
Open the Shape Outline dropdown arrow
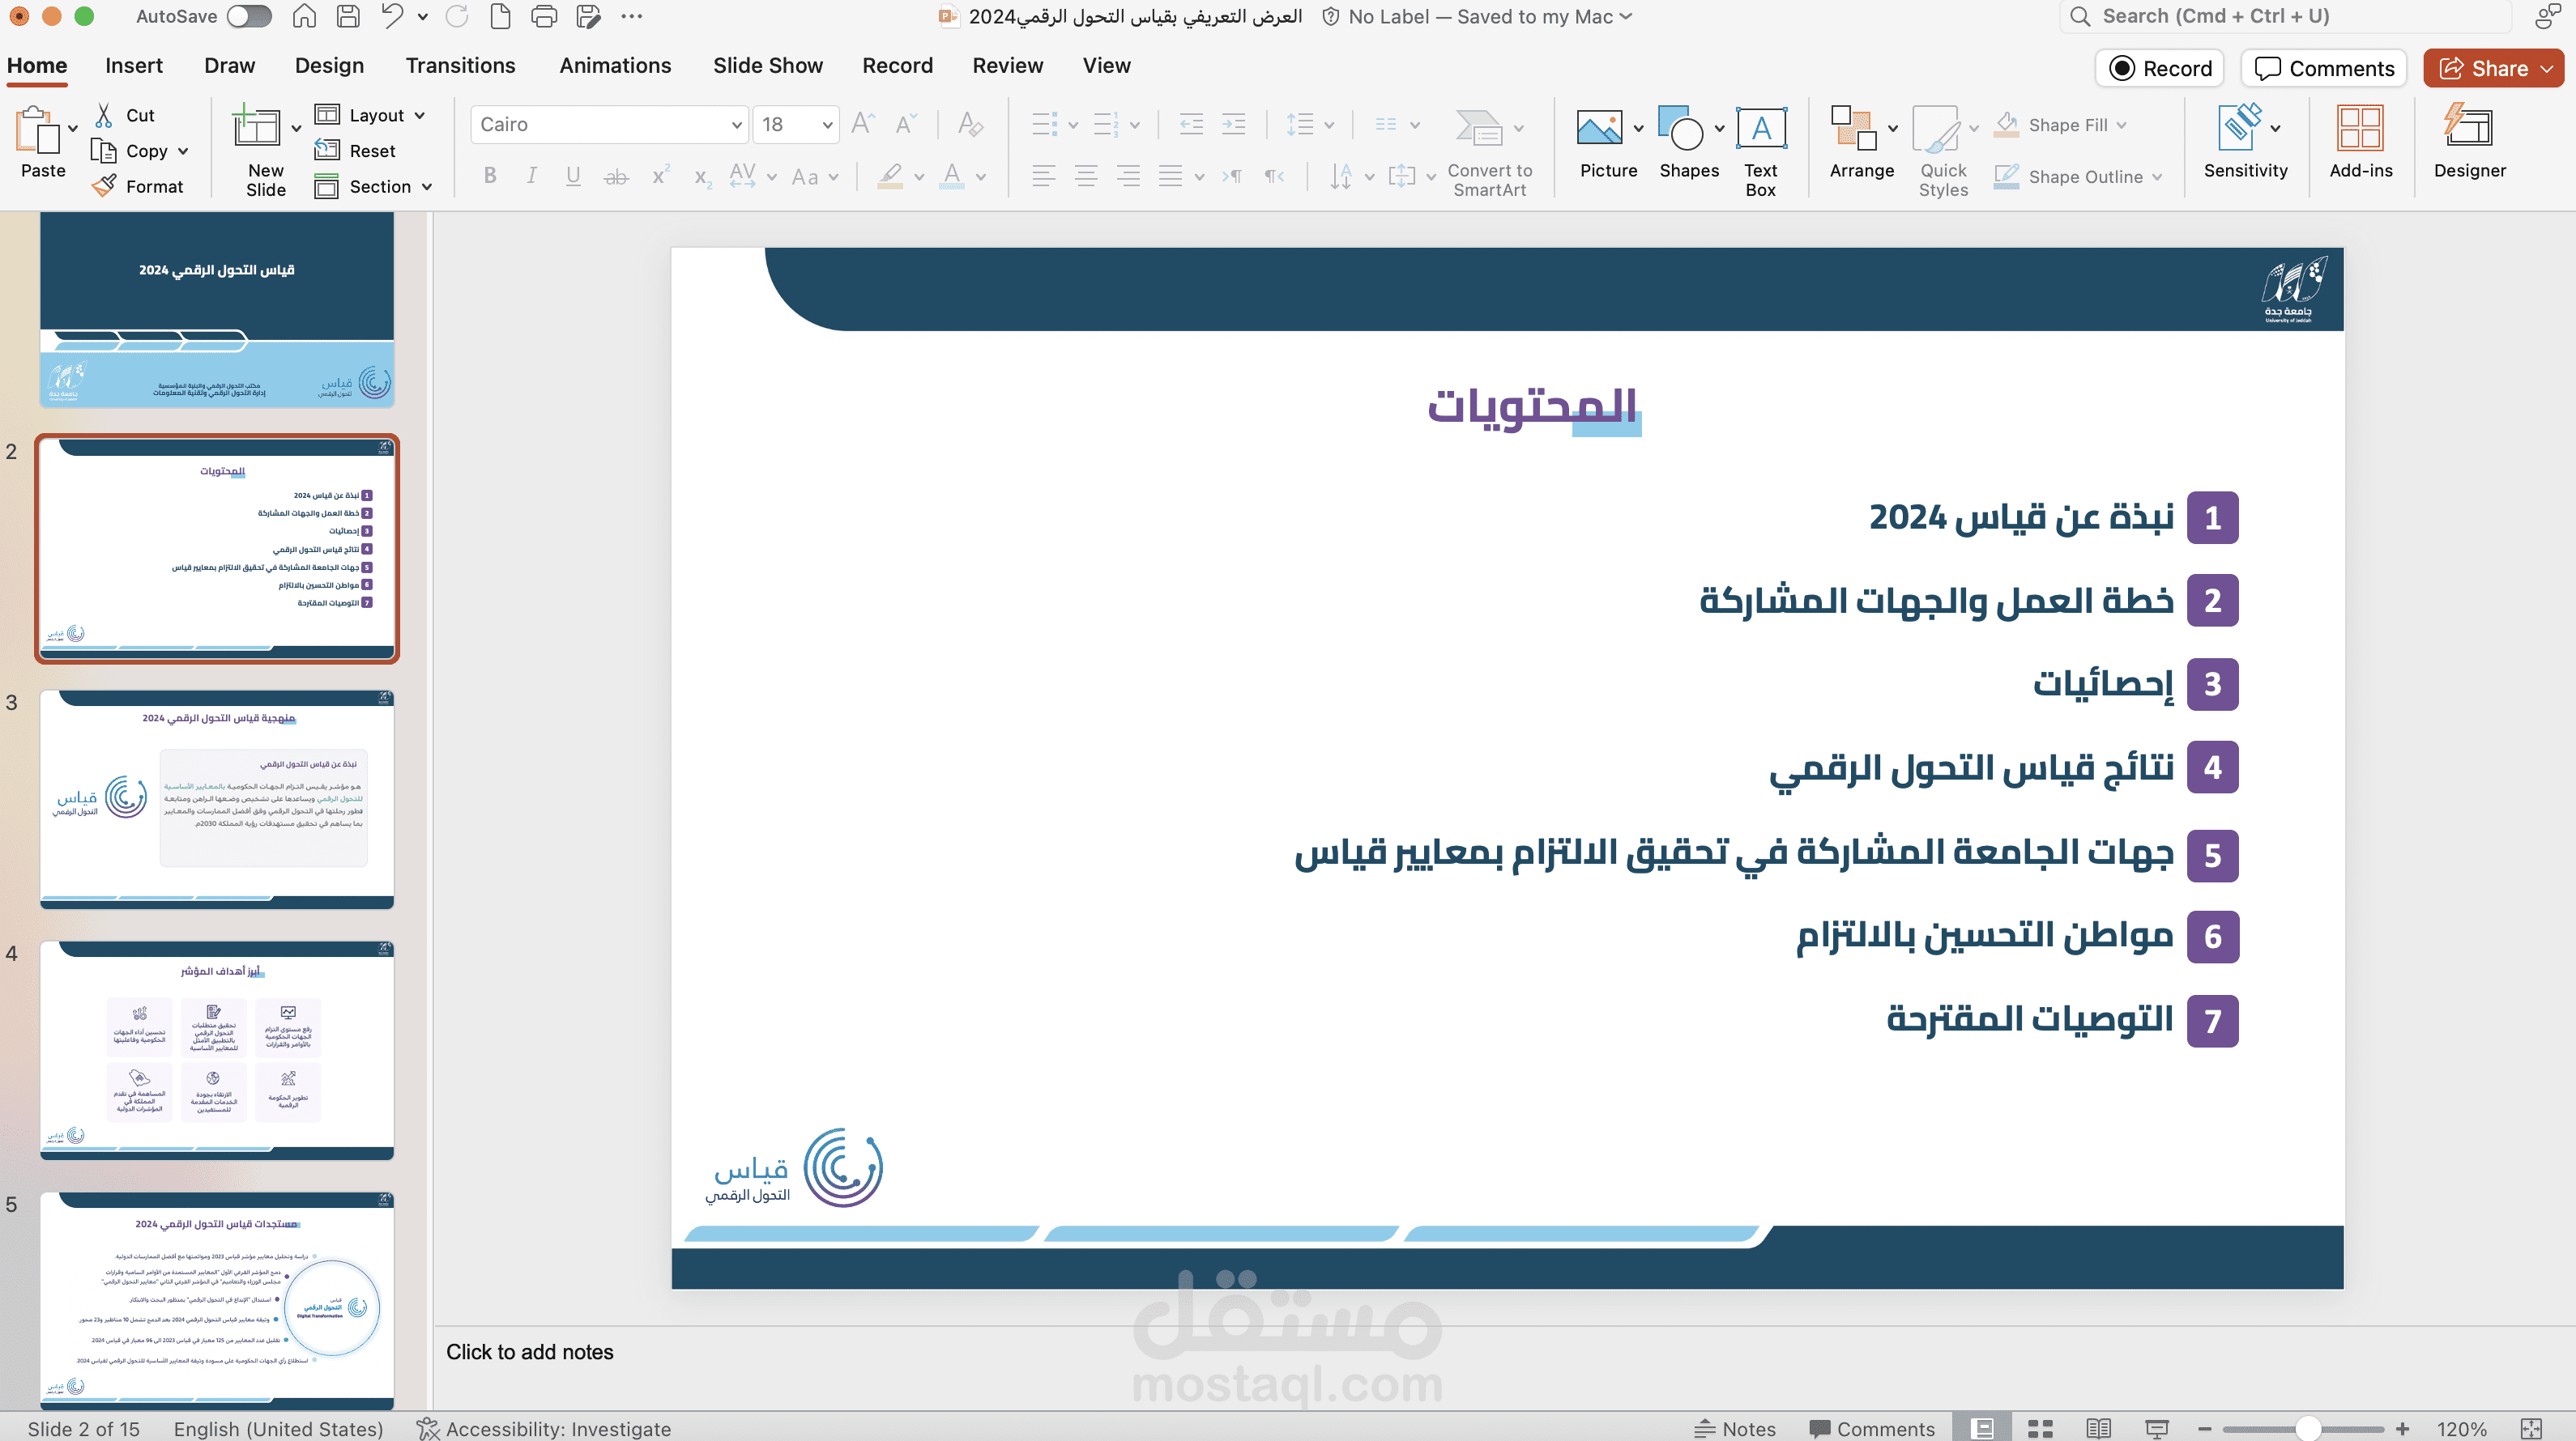coord(2157,176)
